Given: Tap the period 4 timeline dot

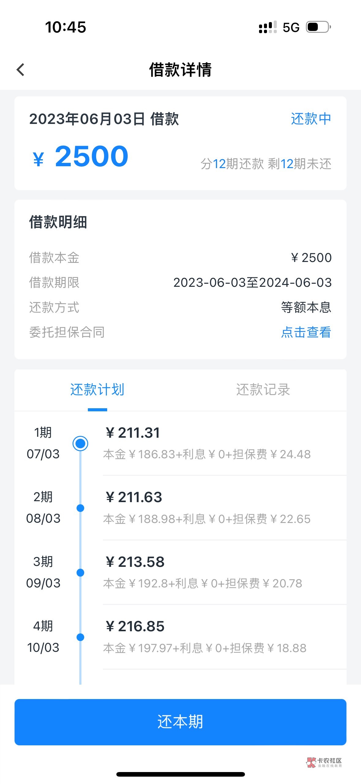Looking at the screenshot, I should point(80,637).
